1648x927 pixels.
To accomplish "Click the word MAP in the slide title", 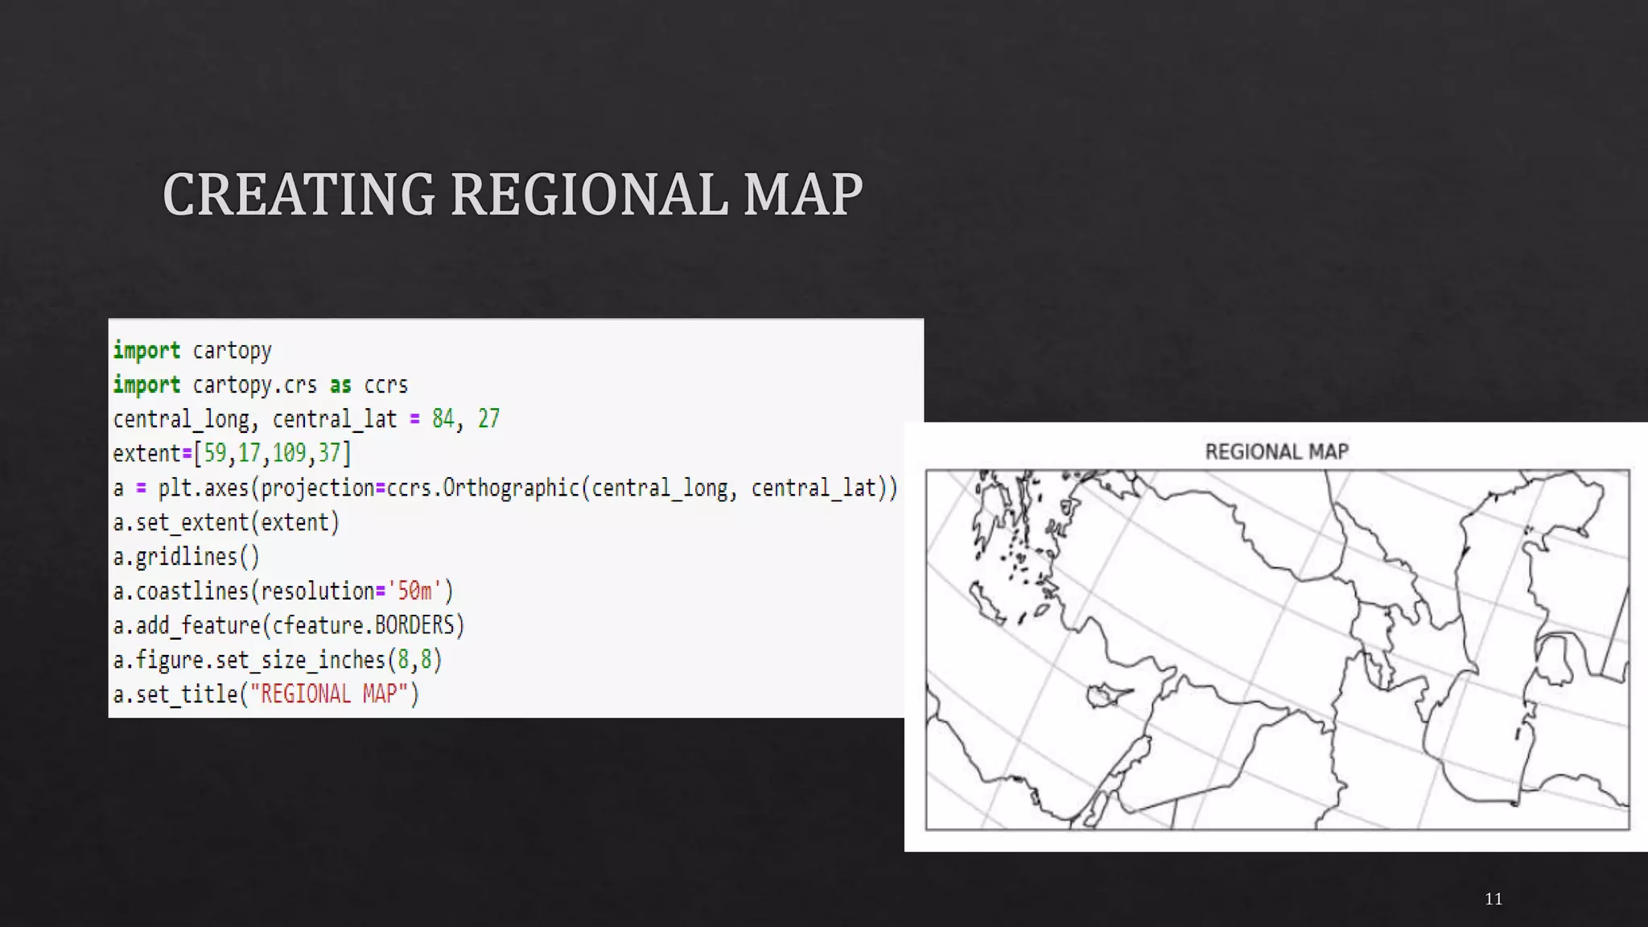I will click(802, 195).
